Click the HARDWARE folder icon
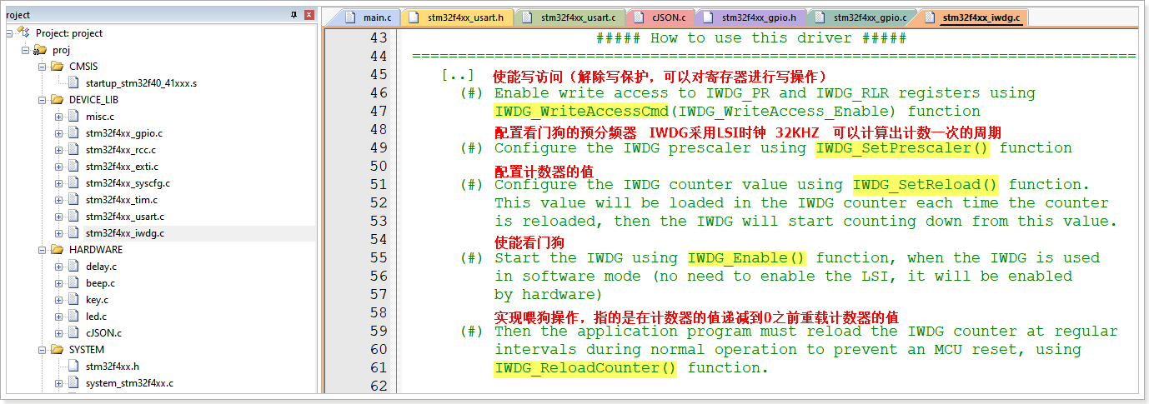 click(x=57, y=250)
